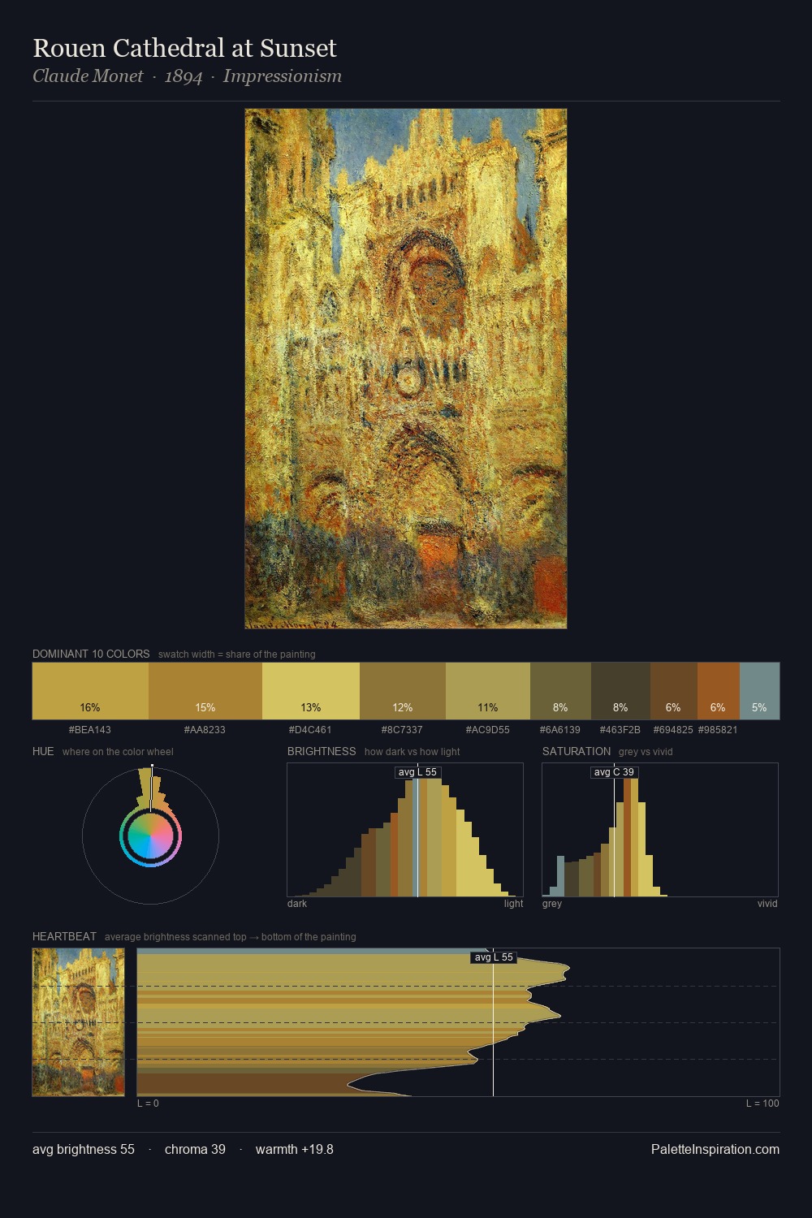Image resolution: width=812 pixels, height=1218 pixels.
Task: Click the 'grey' axis label
Action: tap(552, 904)
